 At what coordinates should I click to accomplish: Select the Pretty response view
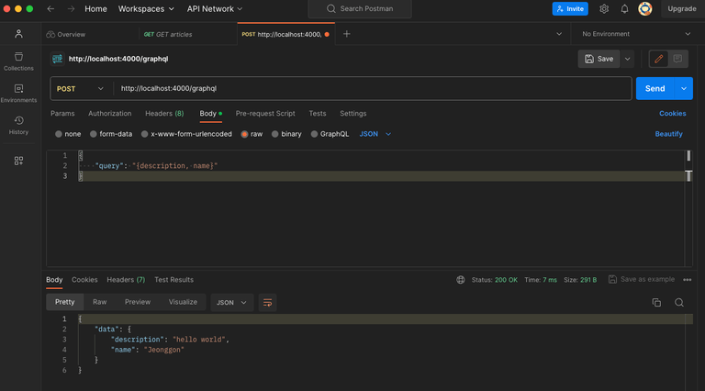[x=65, y=302]
